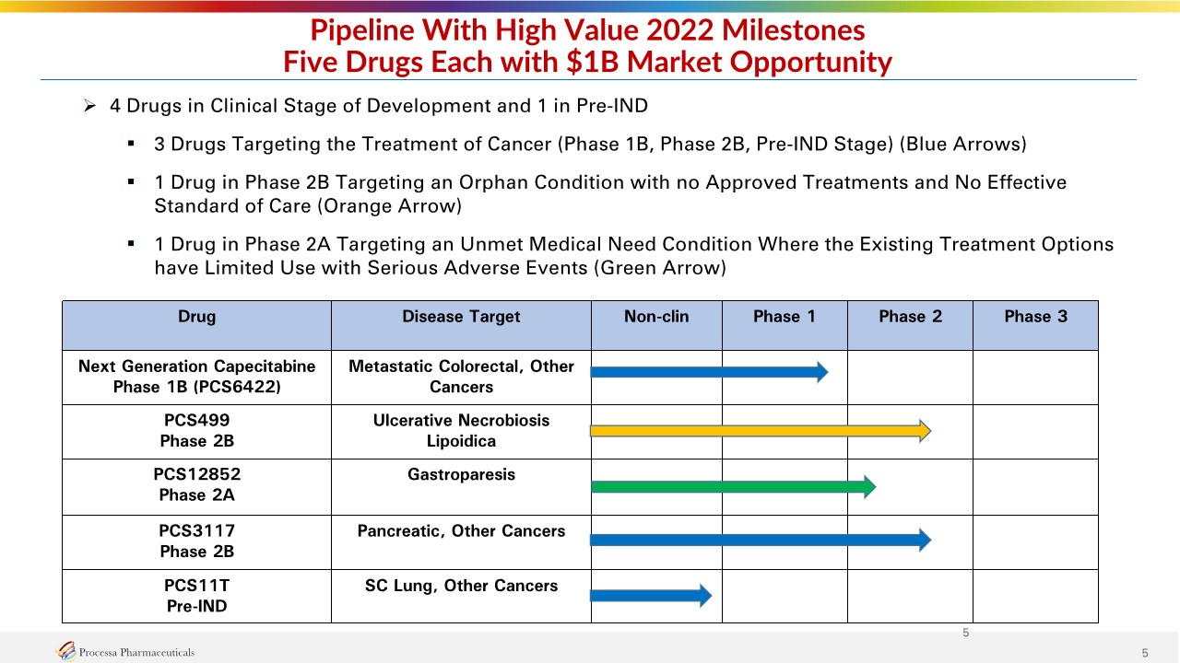The height and width of the screenshot is (663, 1180).
Task: Click the arrow bullet before '4 Drugs in Clinical Stage'
Action: (90, 106)
